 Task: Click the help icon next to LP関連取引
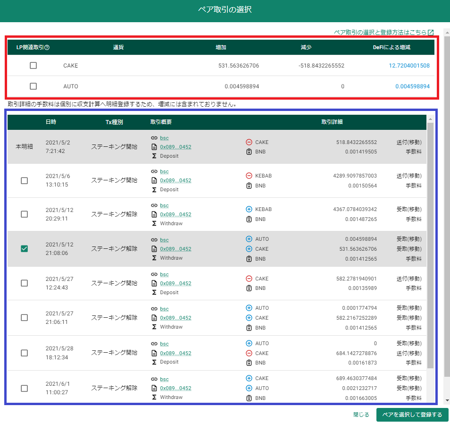click(47, 47)
